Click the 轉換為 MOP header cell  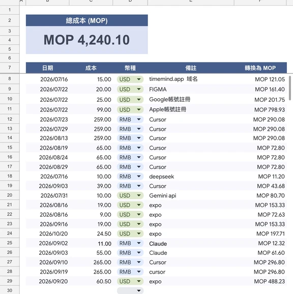coord(260,68)
